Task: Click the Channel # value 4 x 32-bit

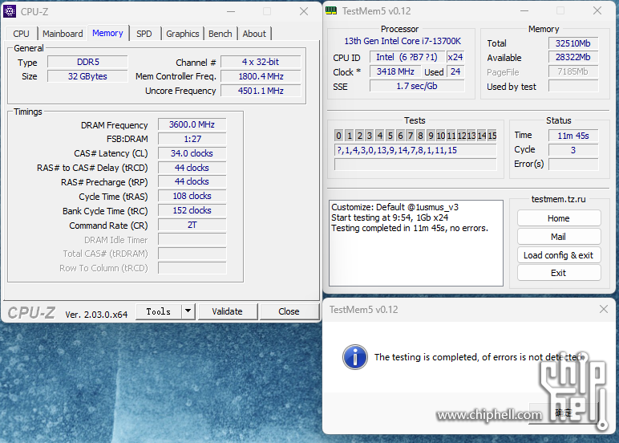Action: (x=261, y=62)
